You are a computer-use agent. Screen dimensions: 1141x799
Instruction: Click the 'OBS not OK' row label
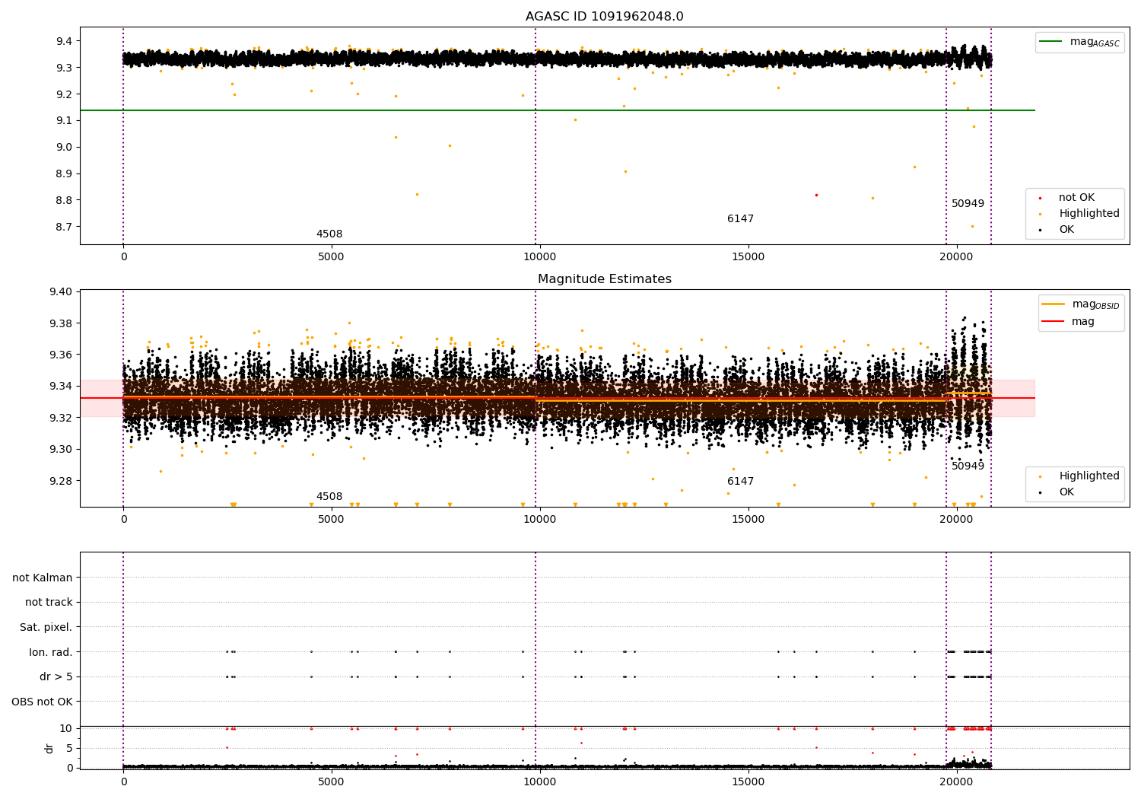[43, 702]
